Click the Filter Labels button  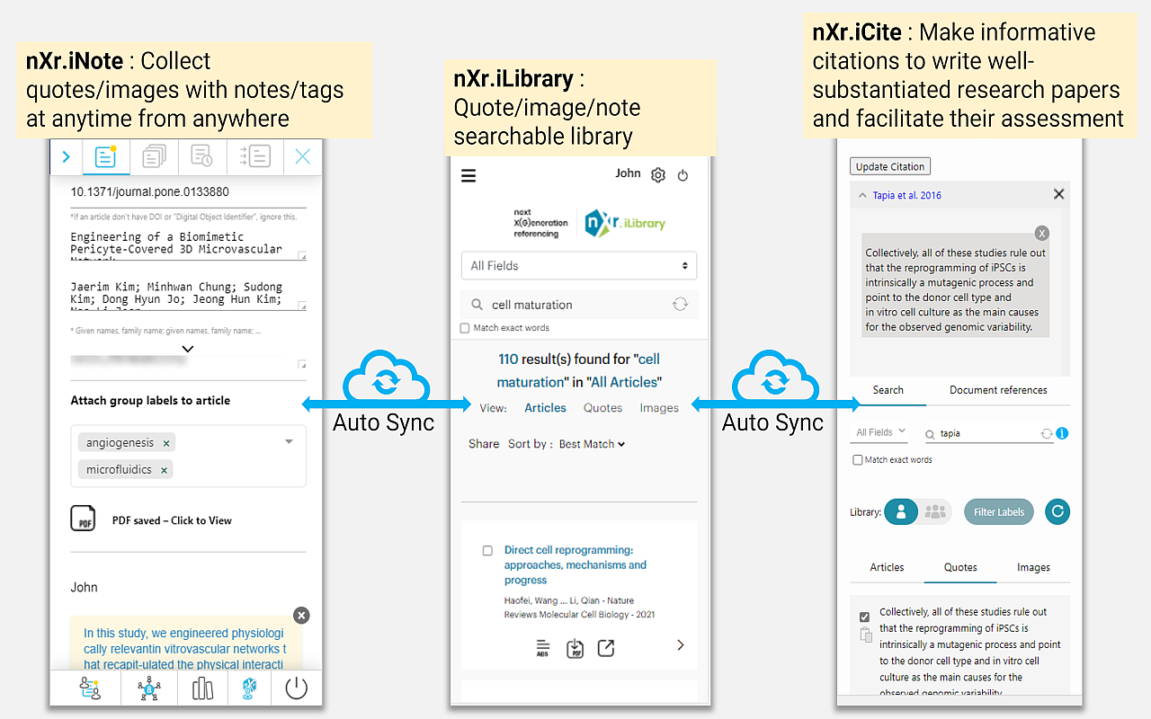(x=999, y=511)
